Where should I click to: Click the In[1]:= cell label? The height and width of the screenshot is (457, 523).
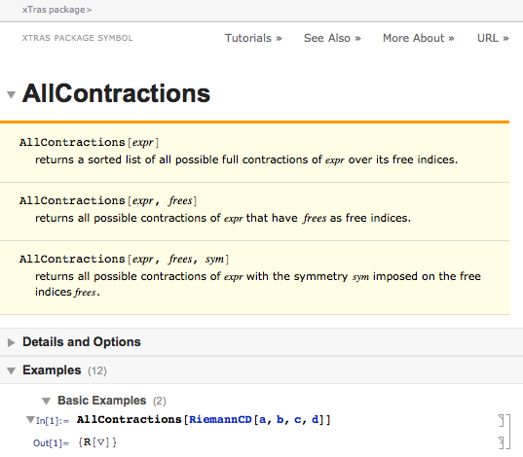click(x=53, y=421)
